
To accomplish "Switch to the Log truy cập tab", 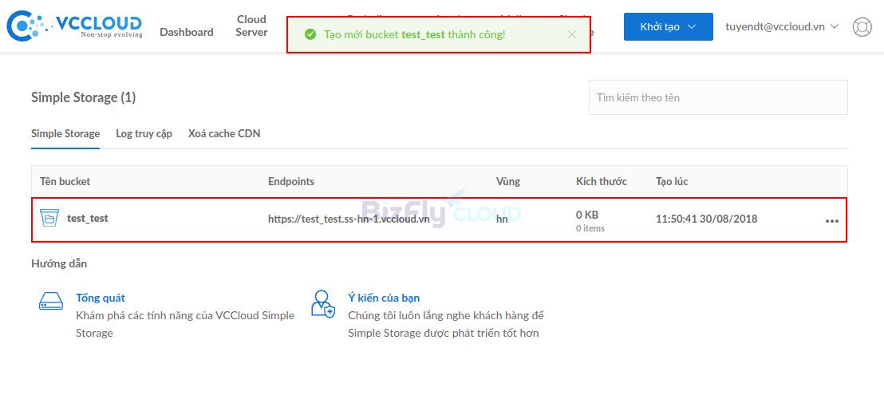I will (144, 133).
